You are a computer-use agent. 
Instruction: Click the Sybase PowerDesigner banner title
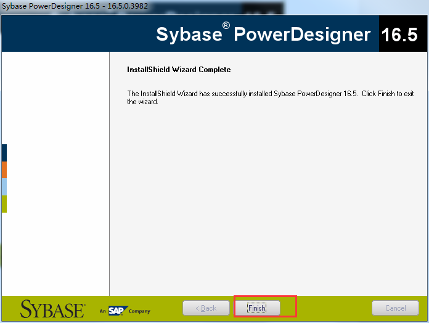263,34
